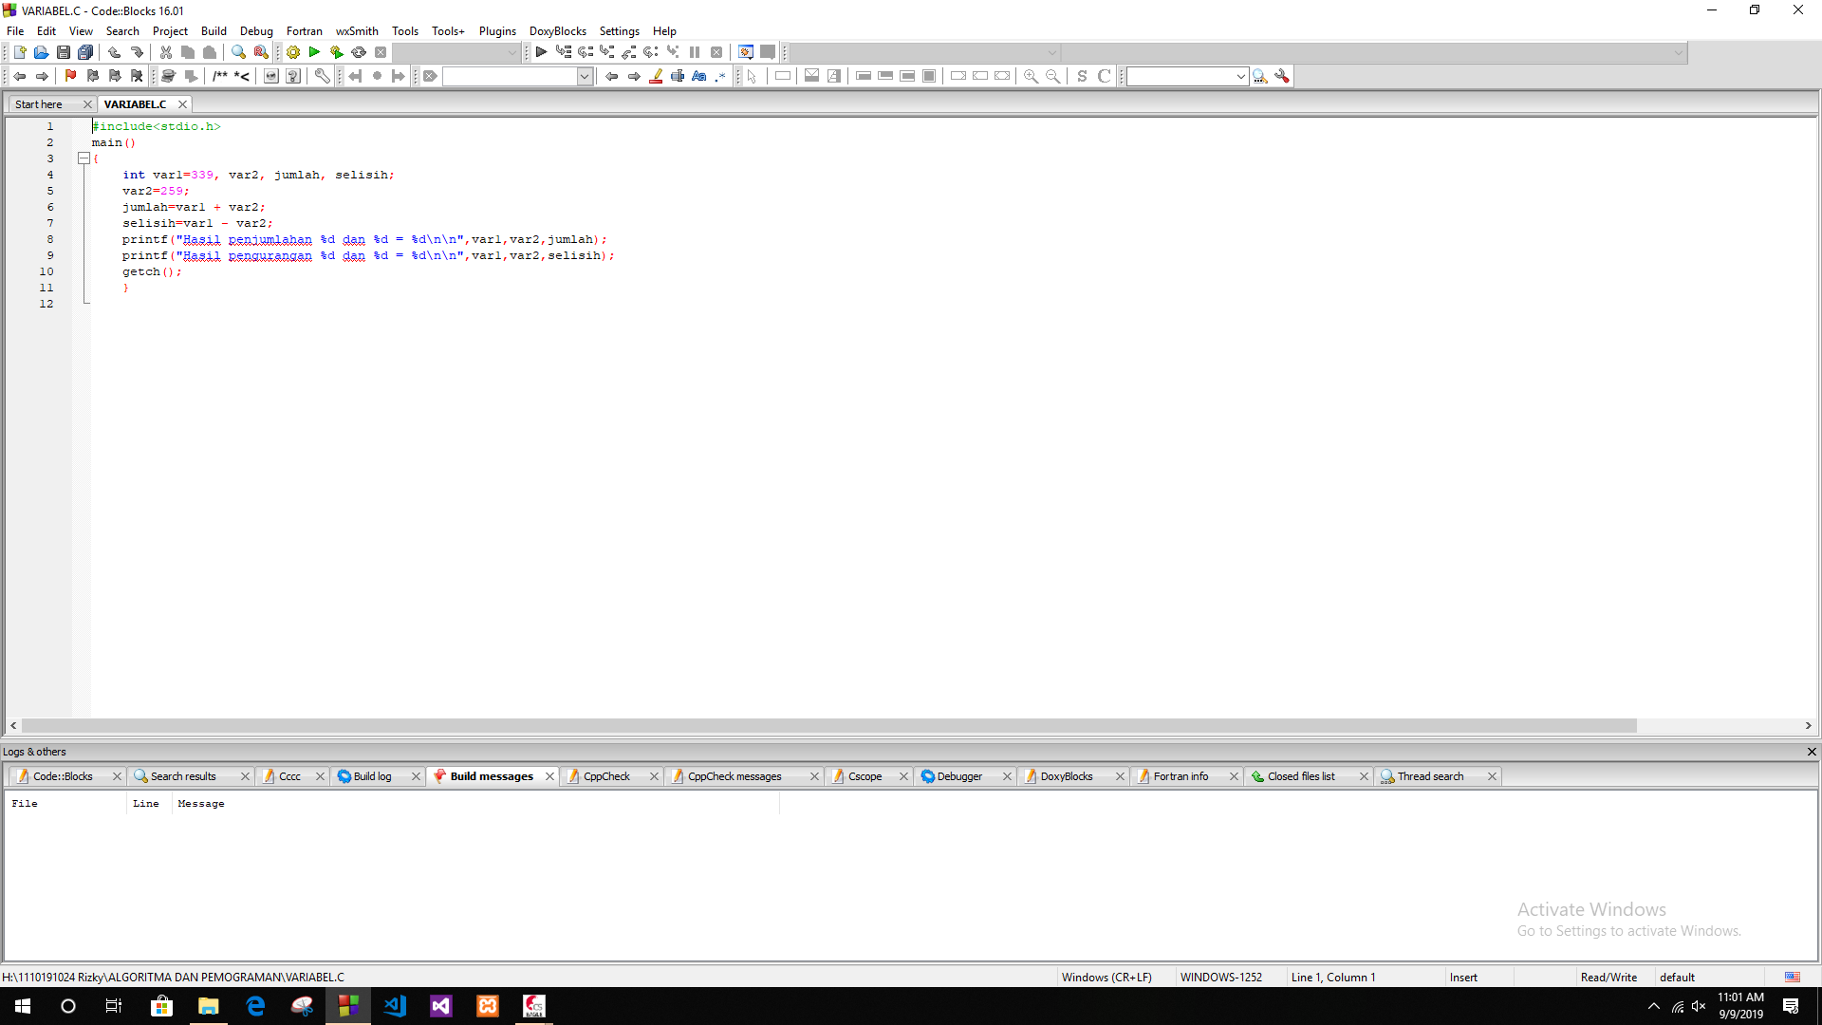Click the Cut scissors icon
Image resolution: width=1822 pixels, height=1025 pixels.
click(166, 52)
